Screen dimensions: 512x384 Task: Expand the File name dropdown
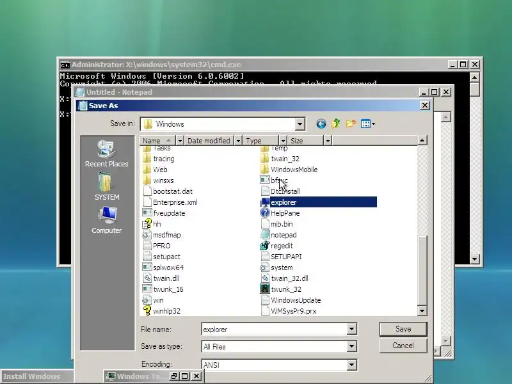point(351,329)
